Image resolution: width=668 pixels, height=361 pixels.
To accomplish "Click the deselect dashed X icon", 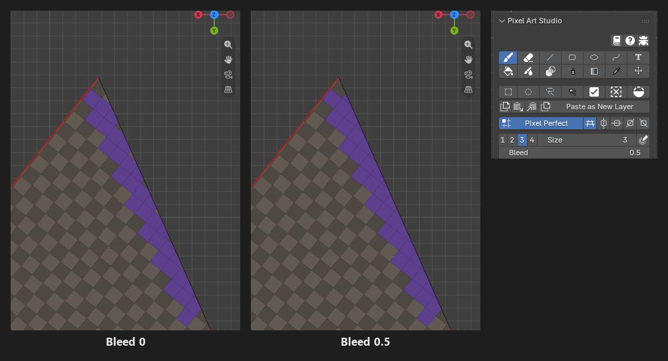I will [616, 92].
